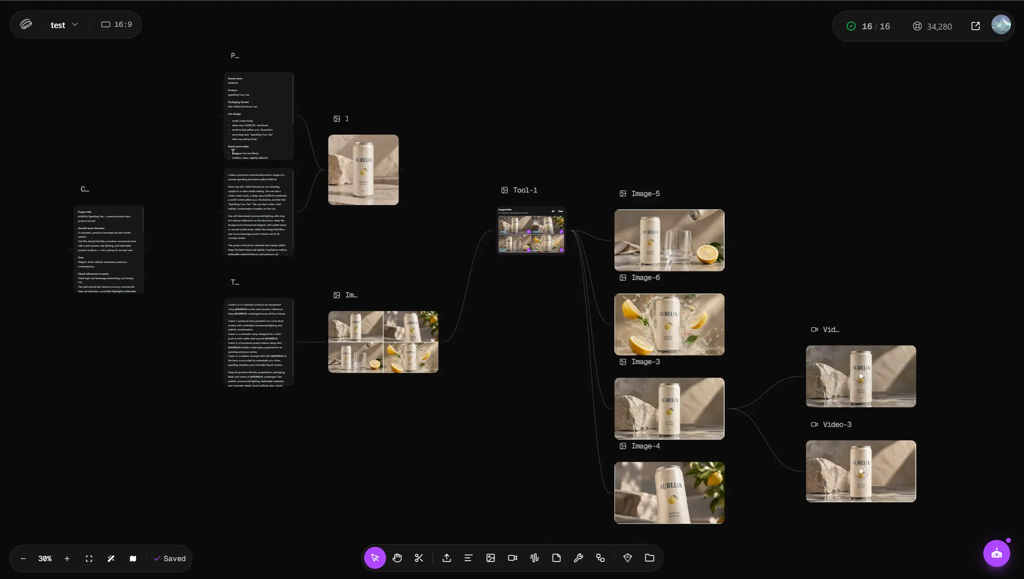Image resolution: width=1024 pixels, height=579 pixels.
Task: Click the magic wand auto-layout icon
Action: coord(111,559)
